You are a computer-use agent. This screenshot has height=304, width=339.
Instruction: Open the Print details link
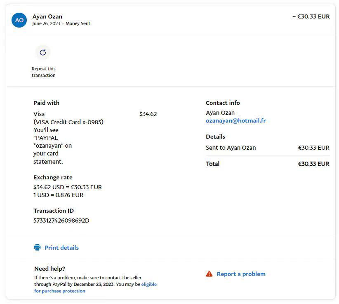[61, 248]
